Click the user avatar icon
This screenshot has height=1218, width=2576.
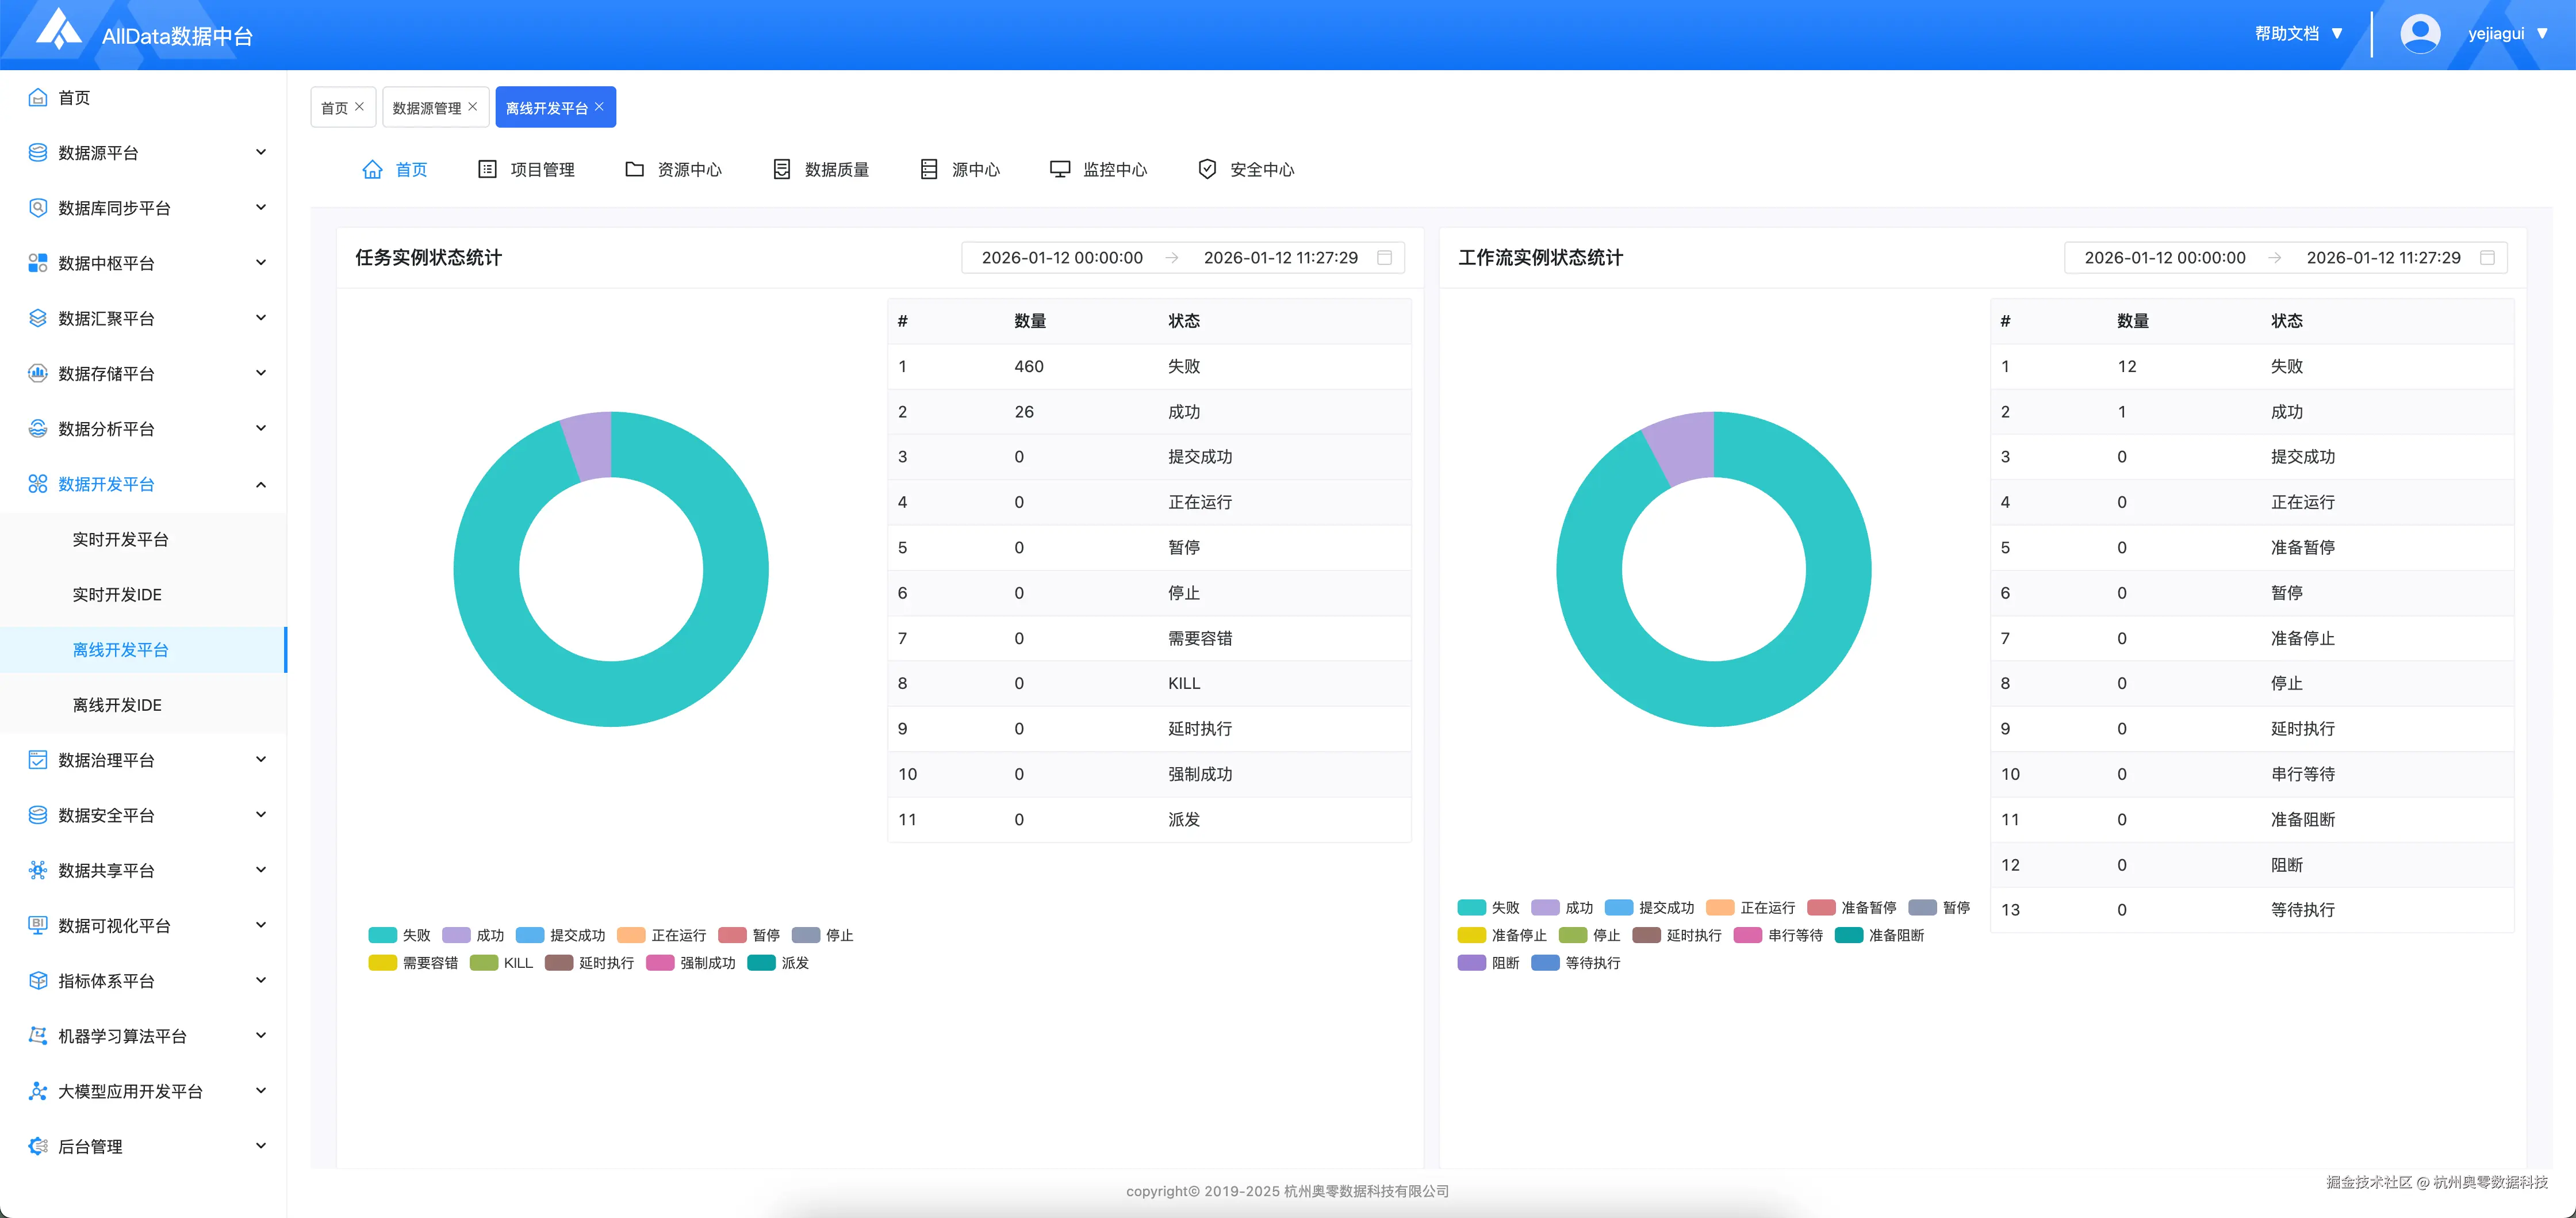(2419, 33)
